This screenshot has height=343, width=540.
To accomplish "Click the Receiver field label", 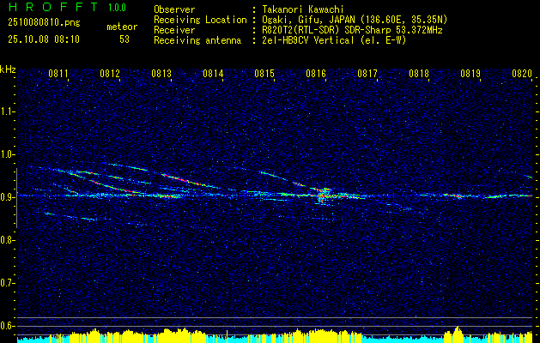I will pos(174,30).
